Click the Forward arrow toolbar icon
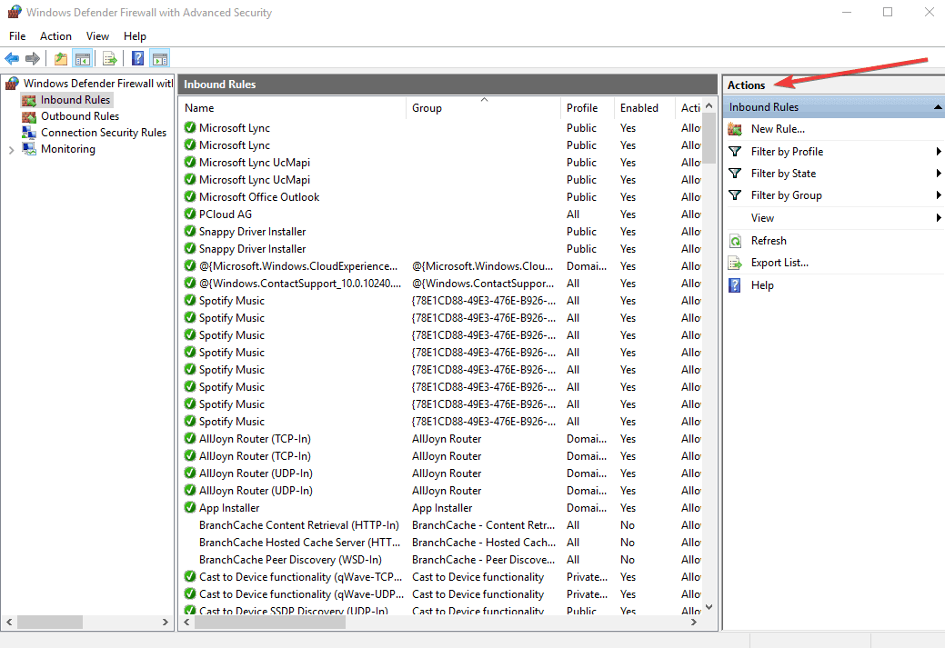The height and width of the screenshot is (648, 945). point(33,58)
